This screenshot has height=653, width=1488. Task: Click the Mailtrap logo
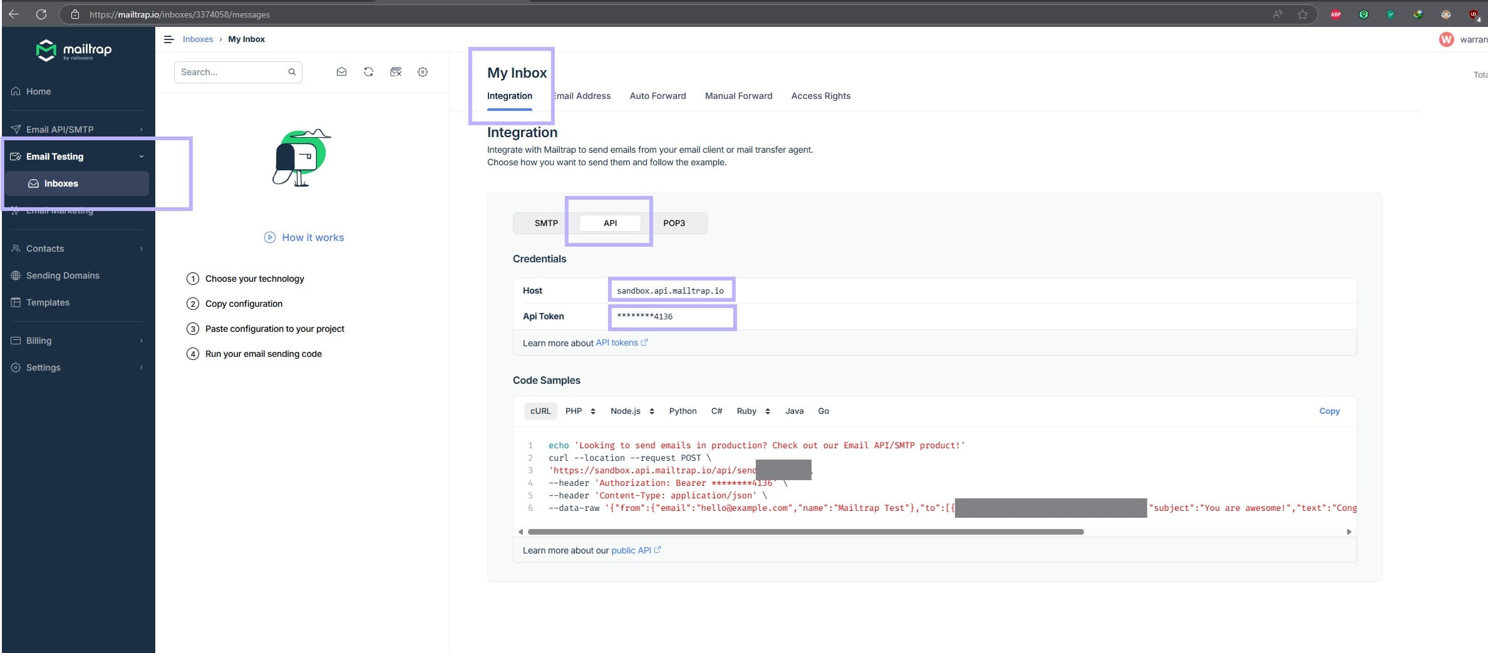(x=74, y=50)
